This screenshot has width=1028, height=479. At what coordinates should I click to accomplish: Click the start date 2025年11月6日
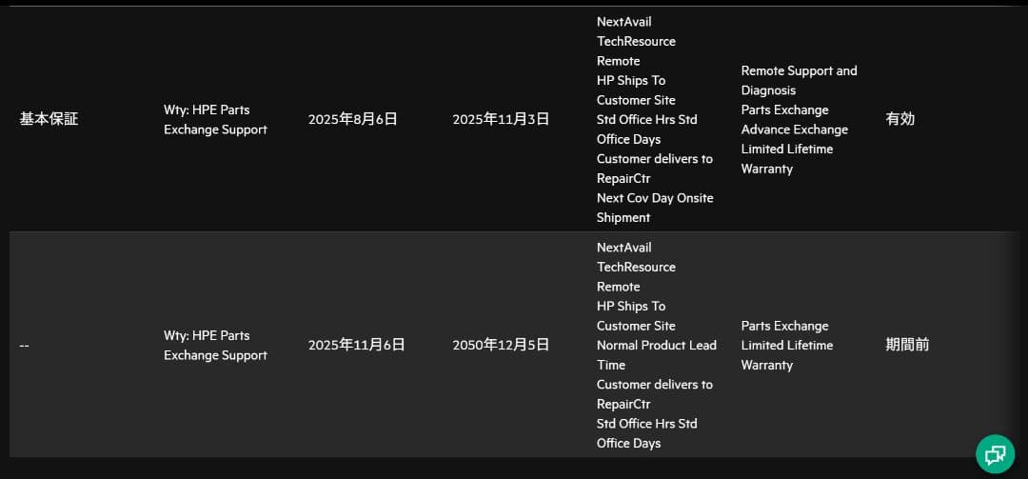coord(356,346)
